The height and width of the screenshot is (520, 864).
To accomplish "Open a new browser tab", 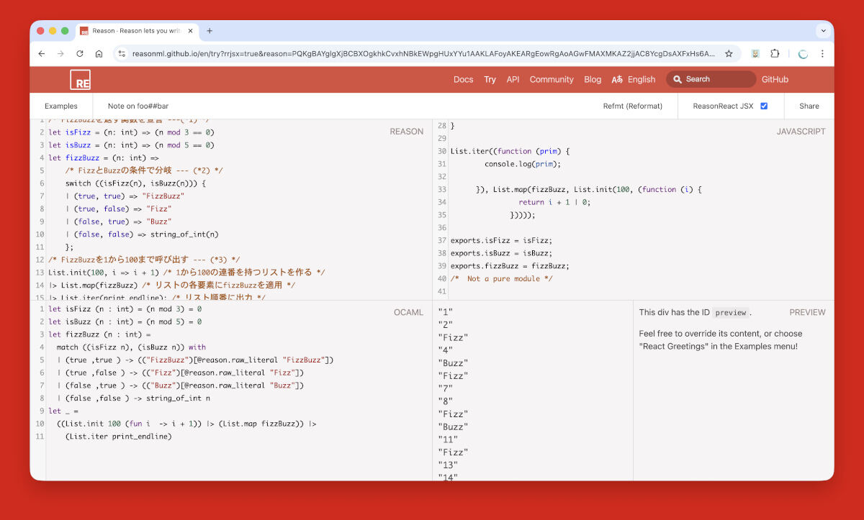I will [x=210, y=31].
